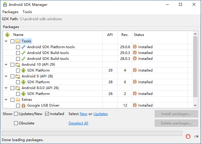Collapse the Tools group
Image resolution: width=201 pixels, height=144 pixels.
[6, 41]
